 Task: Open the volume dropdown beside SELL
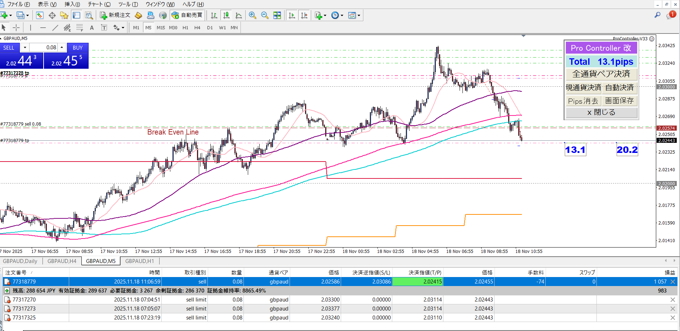(x=25, y=47)
